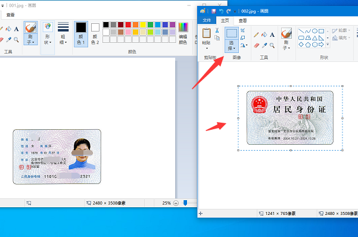The image size is (358, 237).
Task: Pick the yellow color swatch in 001.jpg
Action: tap(143, 24)
